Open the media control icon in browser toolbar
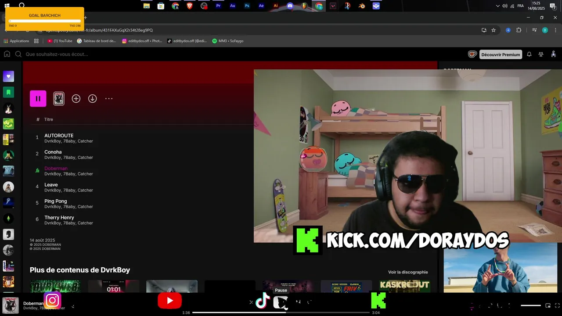This screenshot has width=562, height=316. coord(534,30)
